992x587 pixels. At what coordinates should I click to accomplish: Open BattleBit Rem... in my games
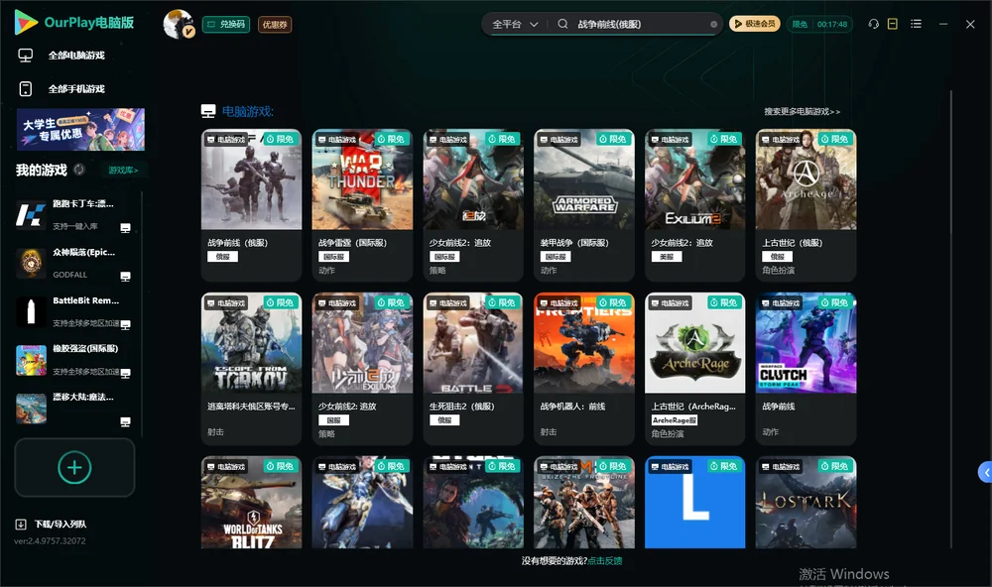(x=74, y=311)
